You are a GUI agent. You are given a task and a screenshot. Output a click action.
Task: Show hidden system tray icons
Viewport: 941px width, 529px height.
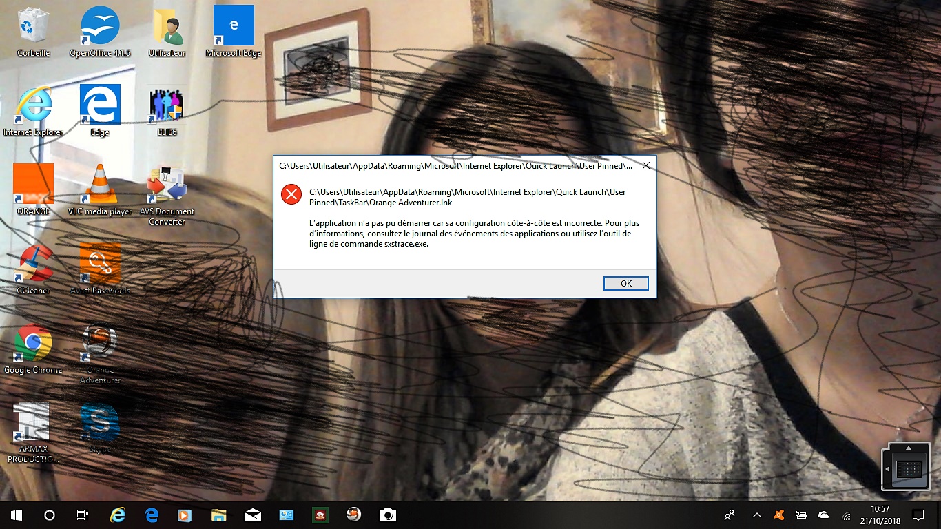pos(757,515)
